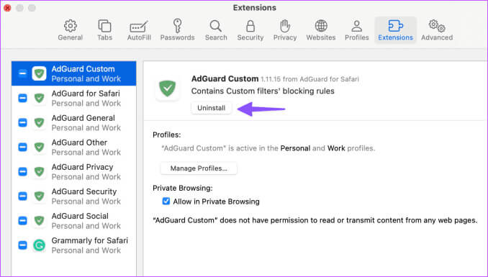488x277 pixels.
Task: Open Manage Profiles dialog
Action: [199, 168]
